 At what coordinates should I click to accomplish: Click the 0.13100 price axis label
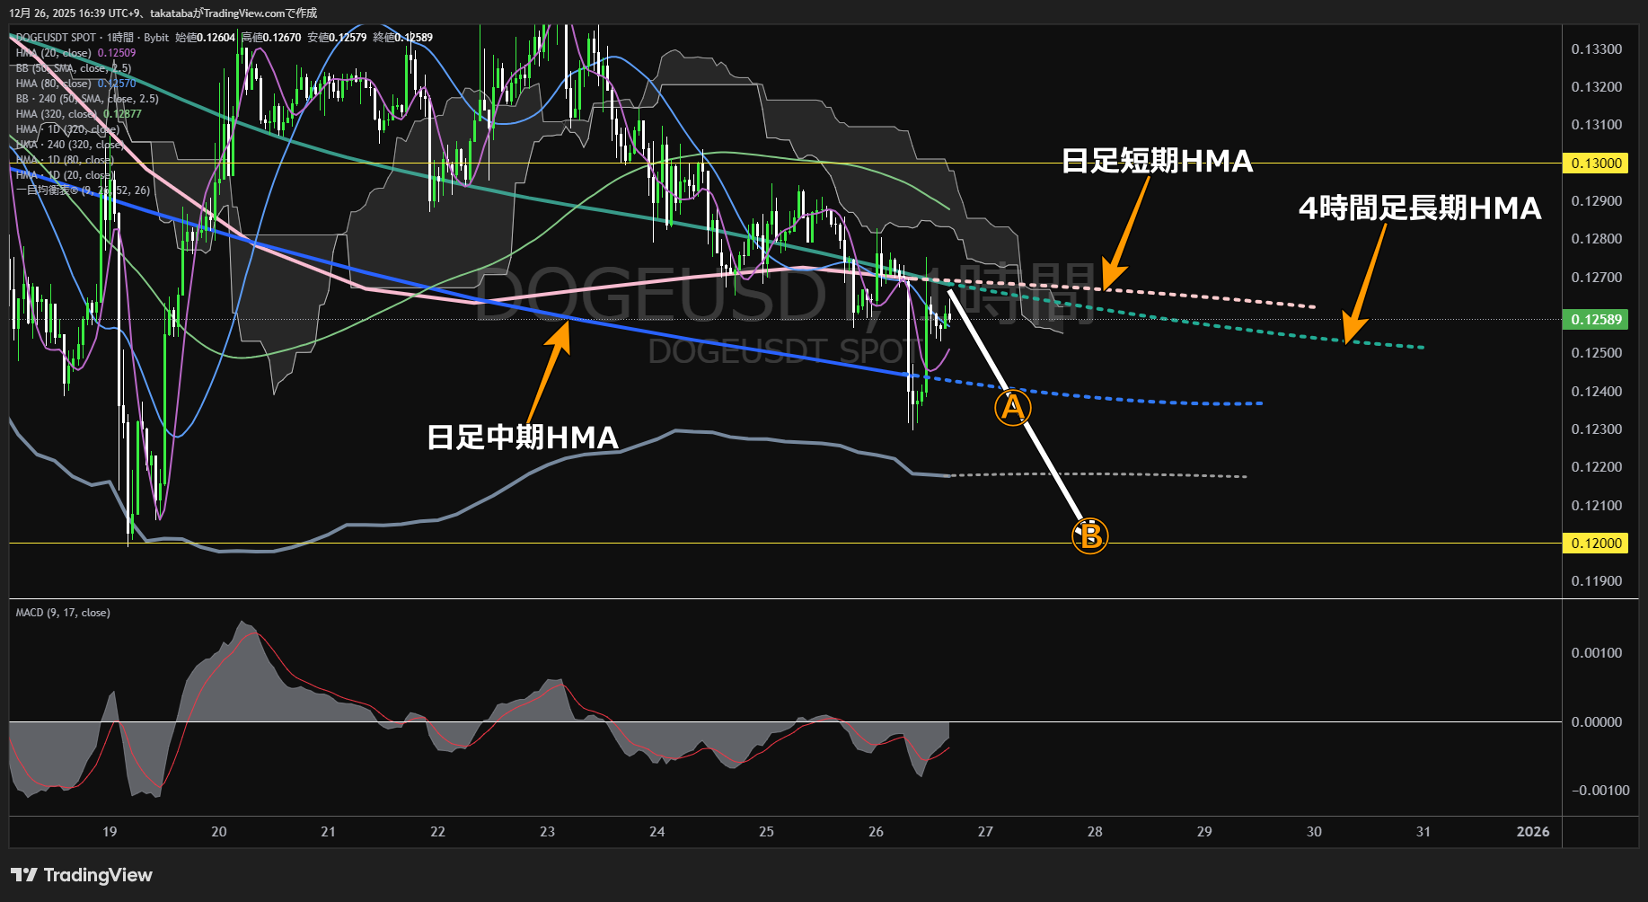pyautogui.click(x=1596, y=125)
